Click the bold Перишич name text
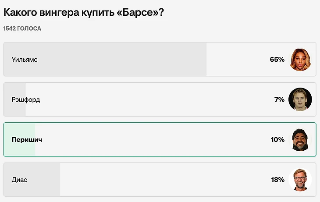 pos(27,140)
